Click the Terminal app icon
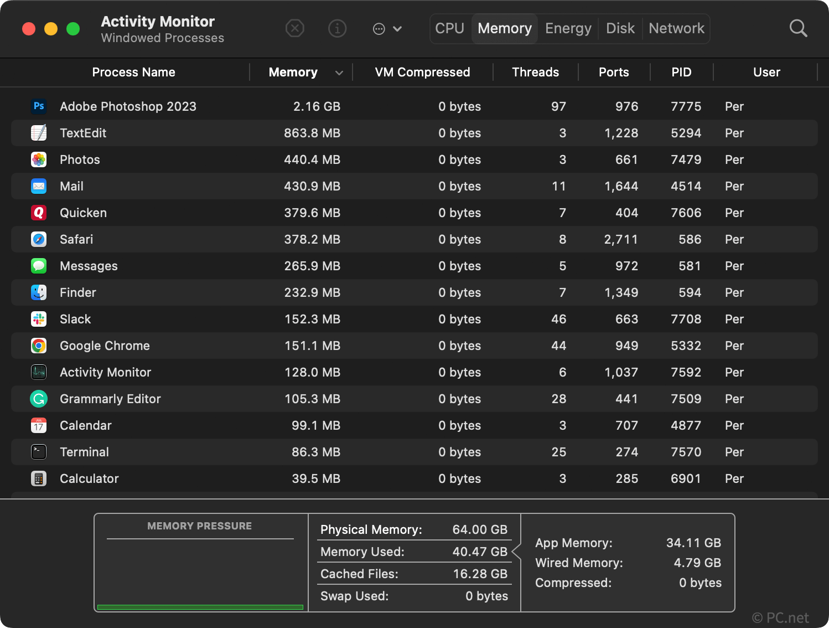Screen dimensions: 829x628 click(x=39, y=452)
